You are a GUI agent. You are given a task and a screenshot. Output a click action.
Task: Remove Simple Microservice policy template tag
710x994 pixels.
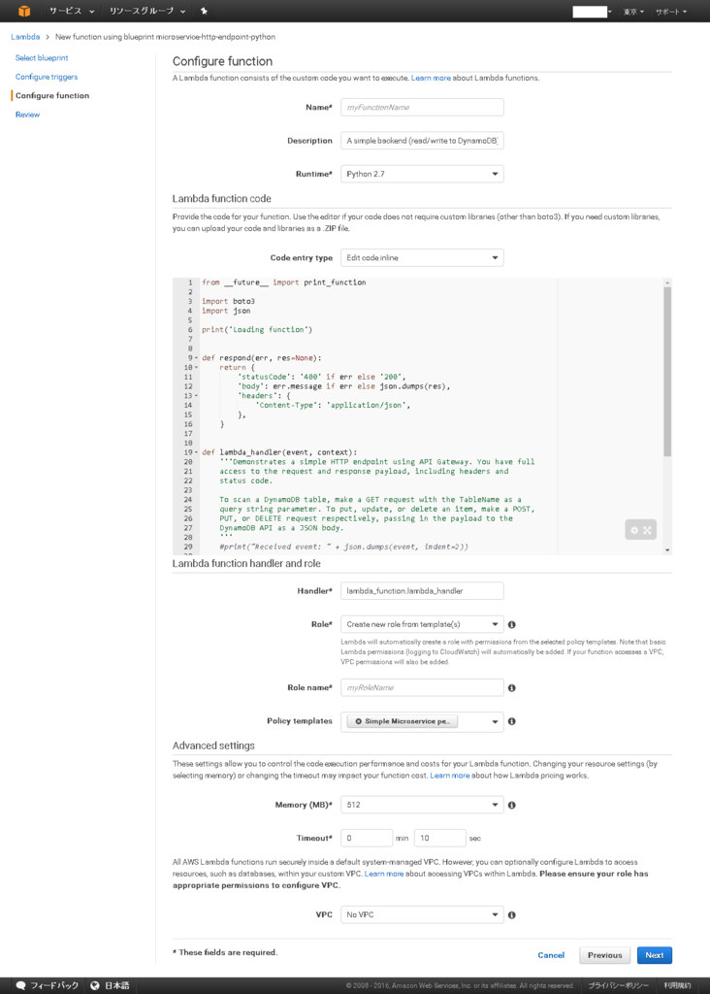pos(359,721)
